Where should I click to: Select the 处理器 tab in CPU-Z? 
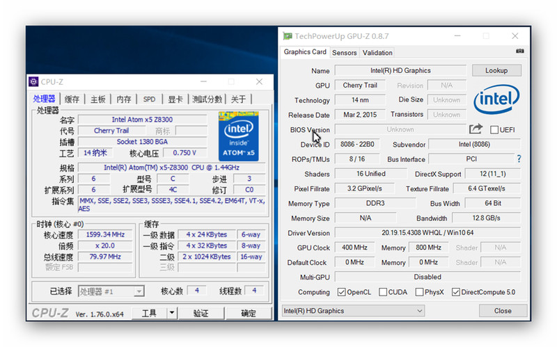tap(45, 99)
